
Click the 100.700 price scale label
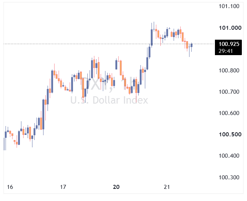click(229, 92)
